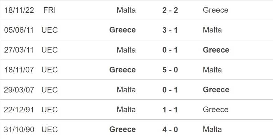Select the 18/11/07 match date
The height and width of the screenshot is (139, 273).
19,70
